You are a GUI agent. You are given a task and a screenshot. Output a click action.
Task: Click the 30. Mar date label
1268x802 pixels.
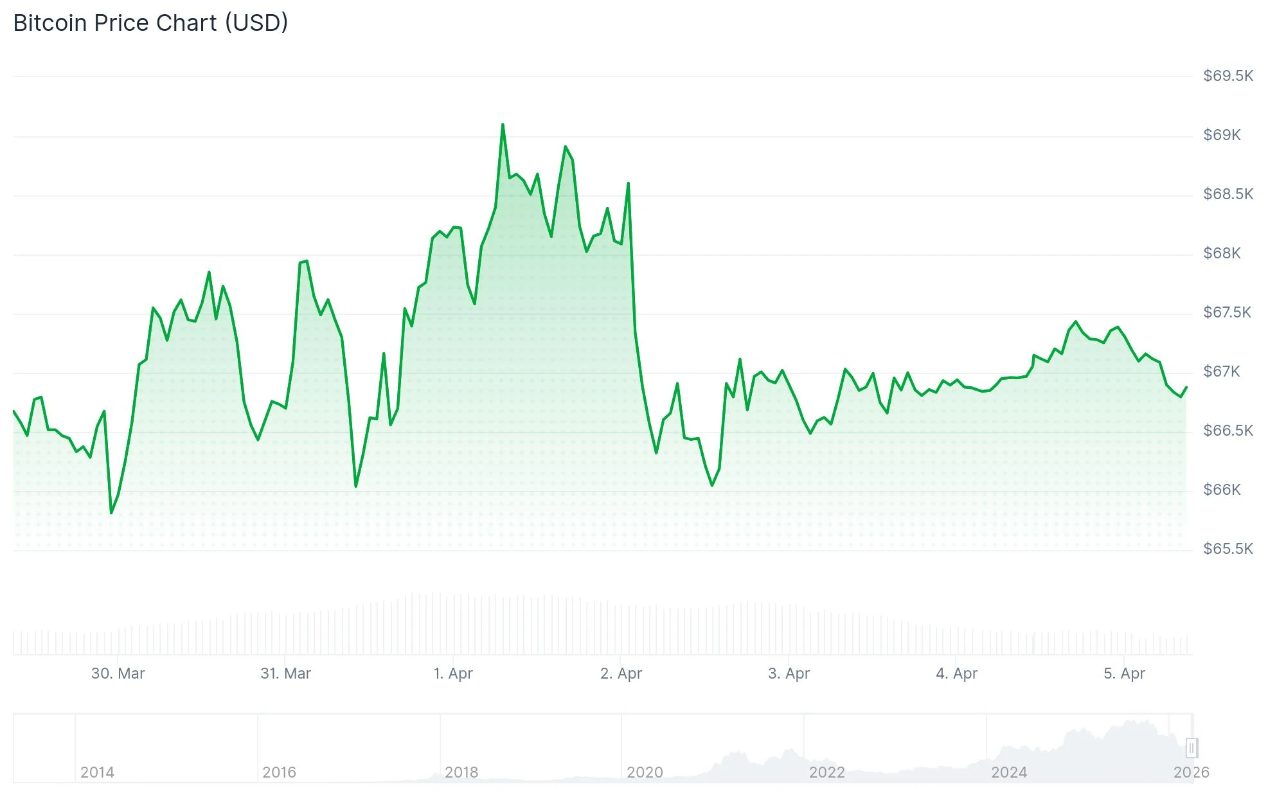click(118, 673)
